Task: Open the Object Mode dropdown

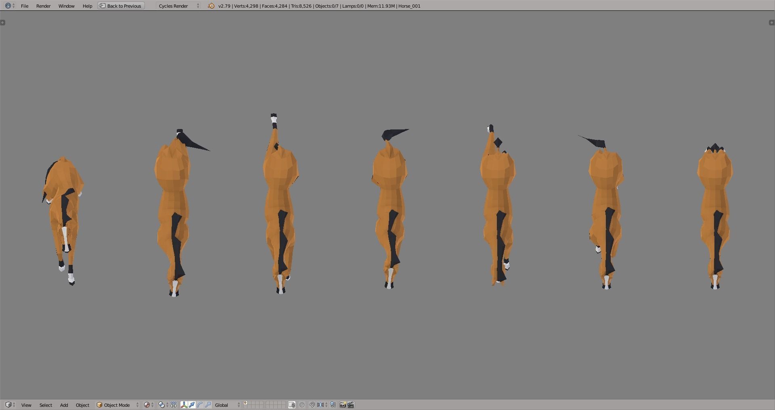Action: (117, 405)
